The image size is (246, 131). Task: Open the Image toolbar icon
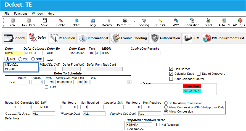(92, 20)
